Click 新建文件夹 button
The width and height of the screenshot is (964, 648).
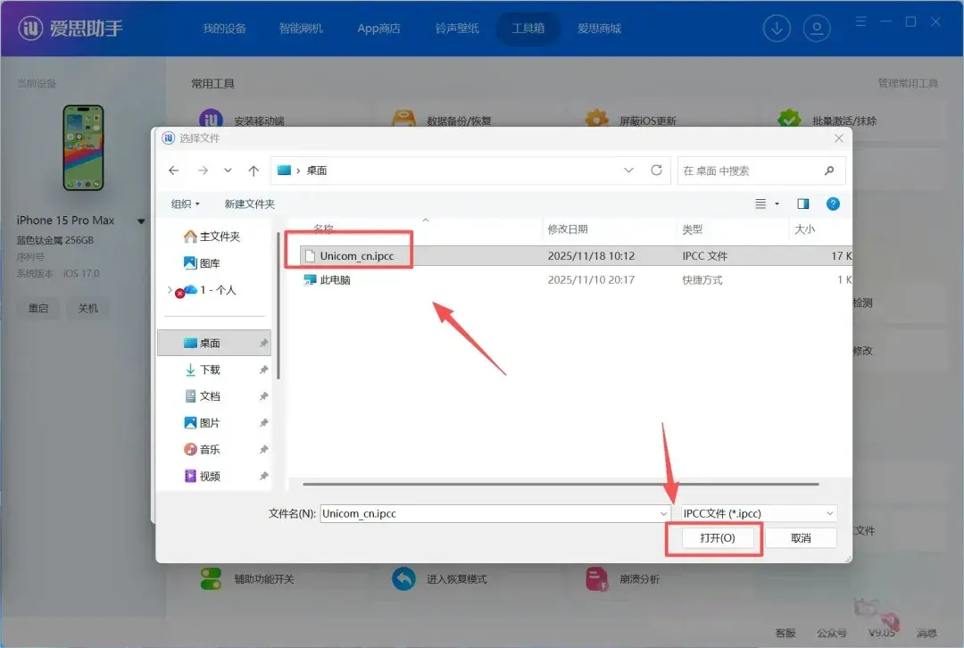point(250,204)
